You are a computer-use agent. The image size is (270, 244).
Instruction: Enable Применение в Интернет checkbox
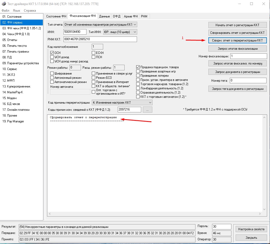(x=94, y=82)
